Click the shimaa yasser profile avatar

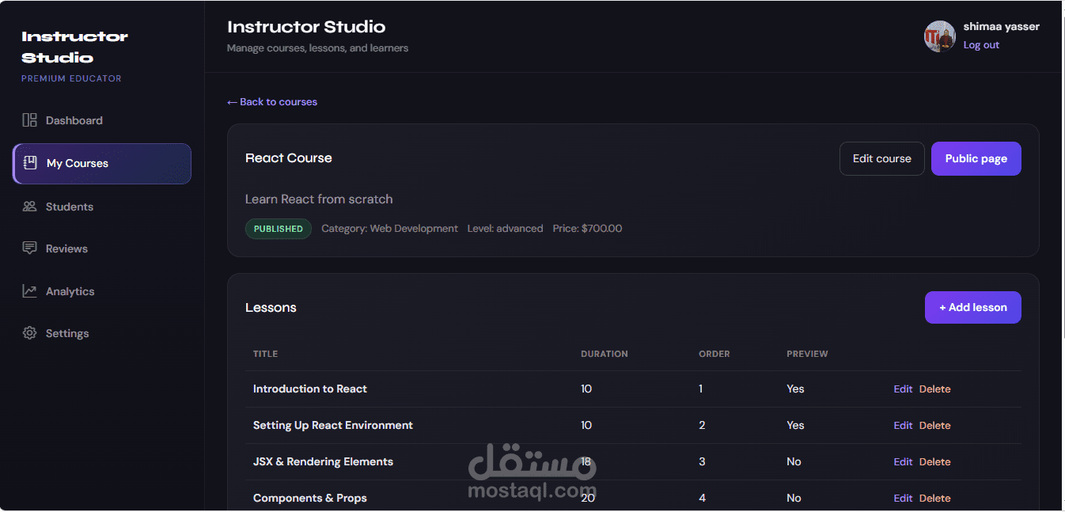tap(940, 36)
